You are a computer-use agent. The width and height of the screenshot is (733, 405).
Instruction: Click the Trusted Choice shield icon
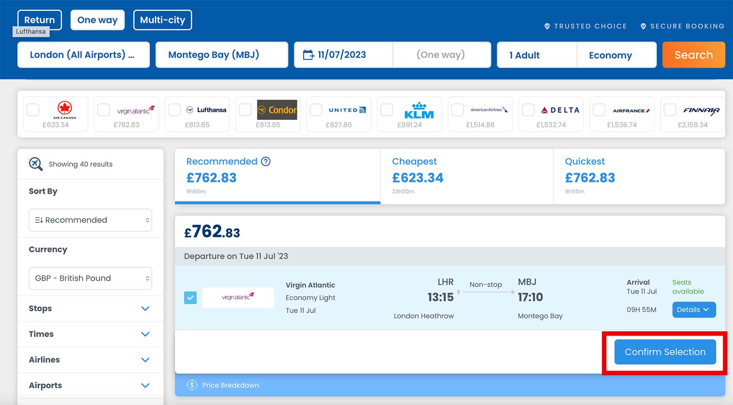547,26
